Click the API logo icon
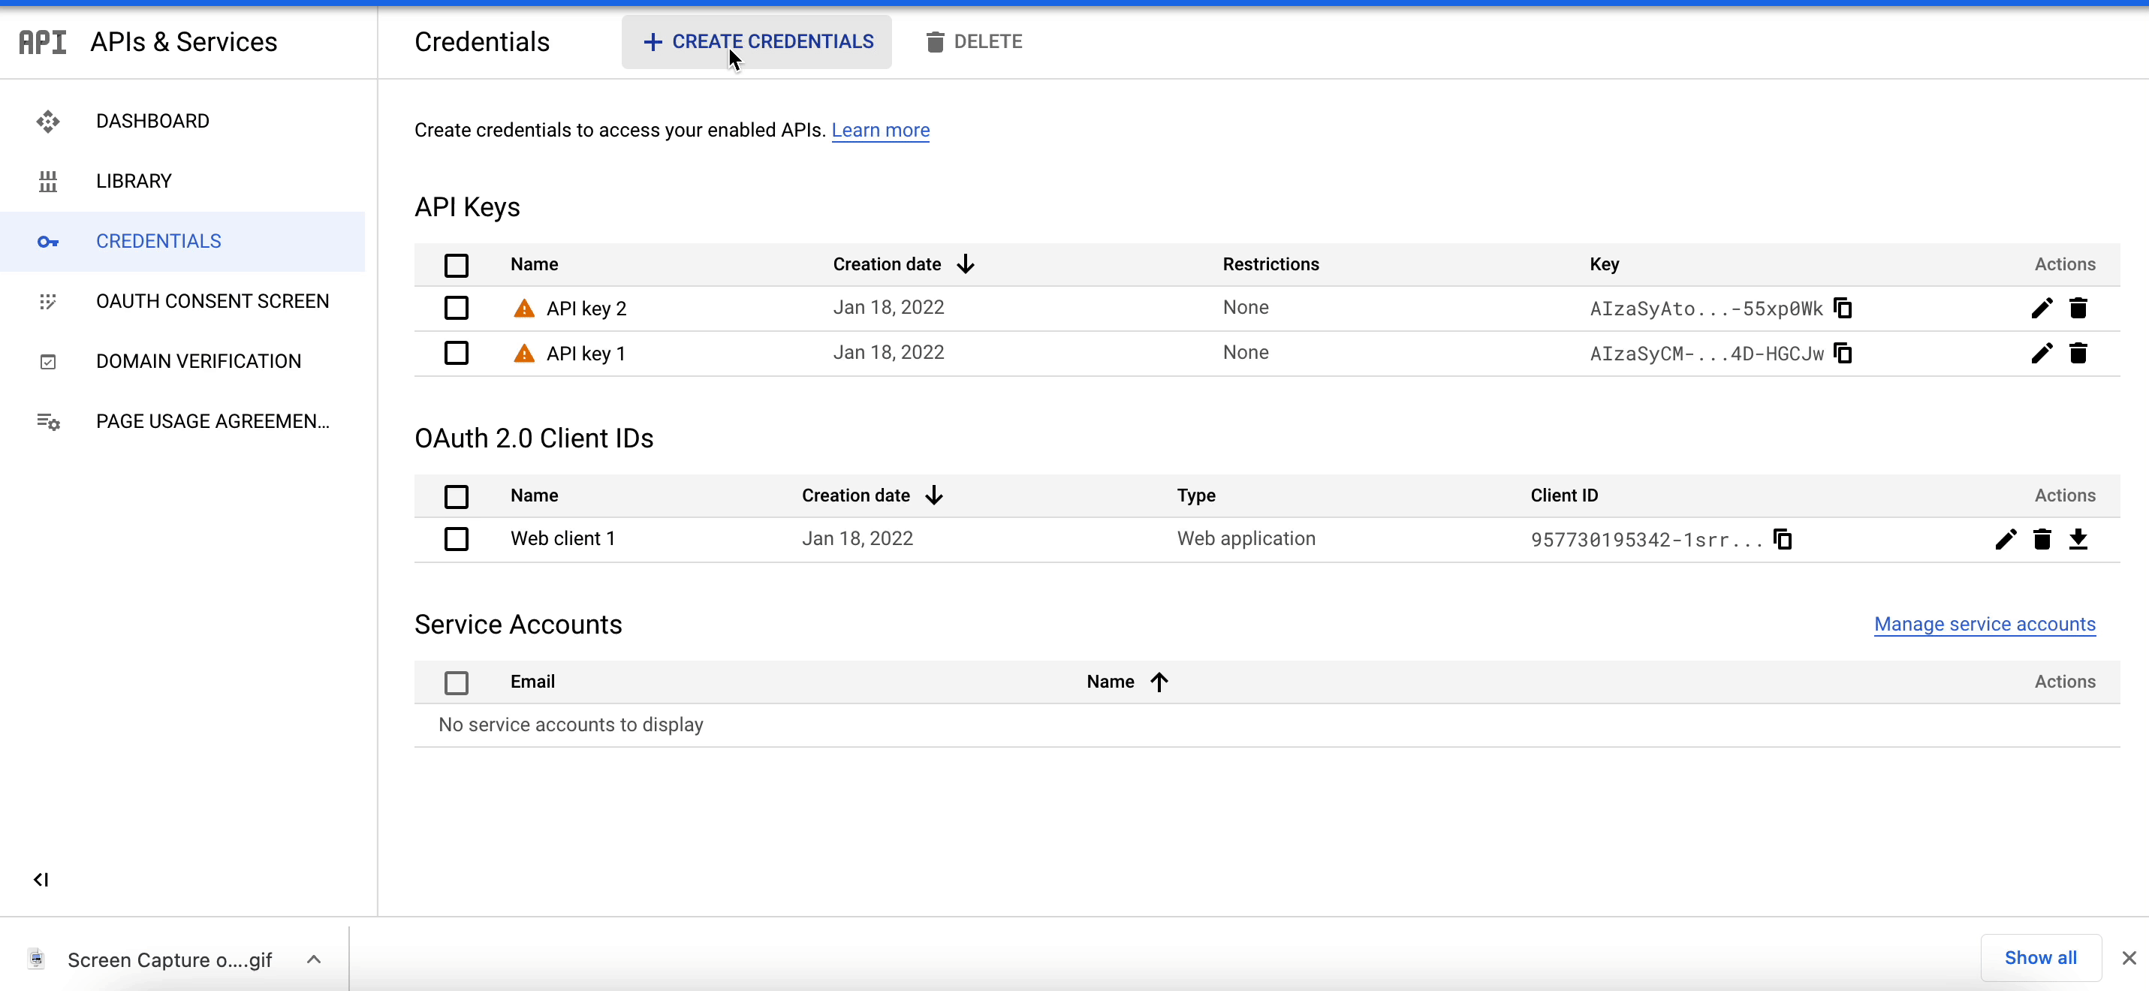Image resolution: width=2149 pixels, height=991 pixels. click(x=43, y=42)
